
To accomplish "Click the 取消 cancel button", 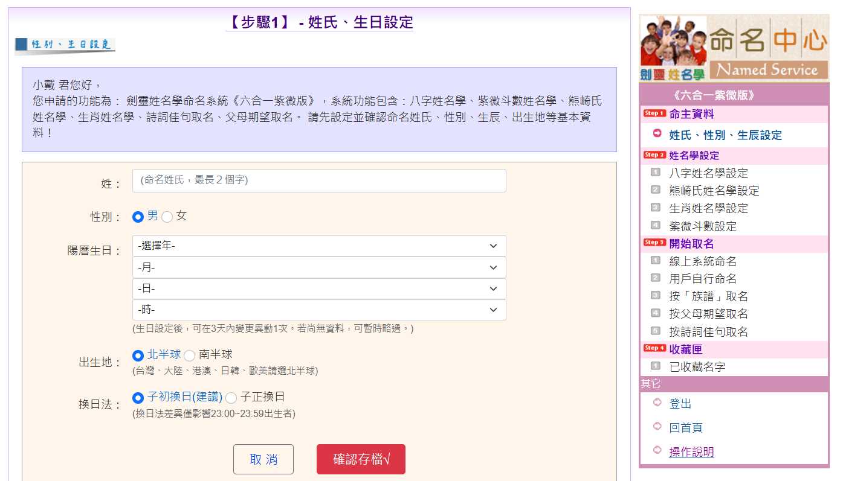I will 263,459.
